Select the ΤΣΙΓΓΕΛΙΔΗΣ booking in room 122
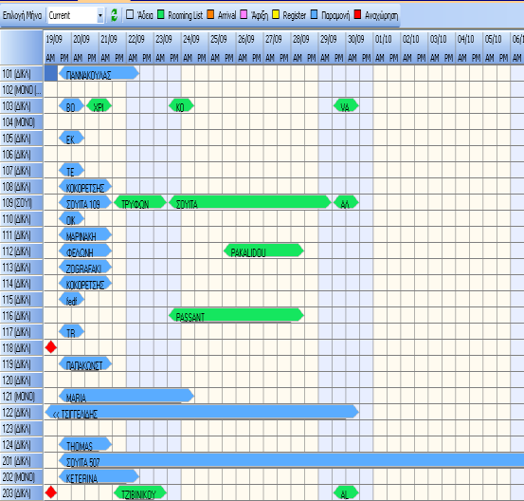 [202, 412]
